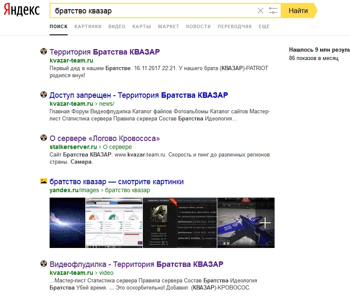Click the О сервере breadcrumb after stalkerserver.ru

[117, 147]
